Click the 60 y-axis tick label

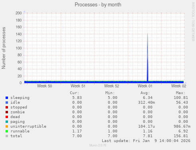[20, 62]
